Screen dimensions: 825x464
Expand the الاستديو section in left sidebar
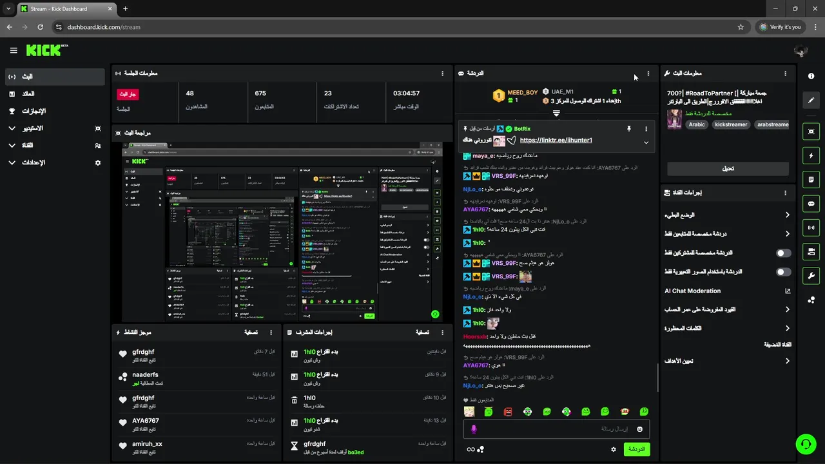pyautogui.click(x=12, y=128)
